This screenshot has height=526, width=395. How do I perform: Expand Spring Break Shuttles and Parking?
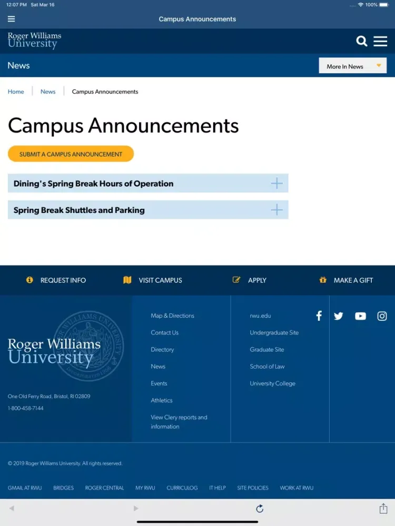[148, 210]
